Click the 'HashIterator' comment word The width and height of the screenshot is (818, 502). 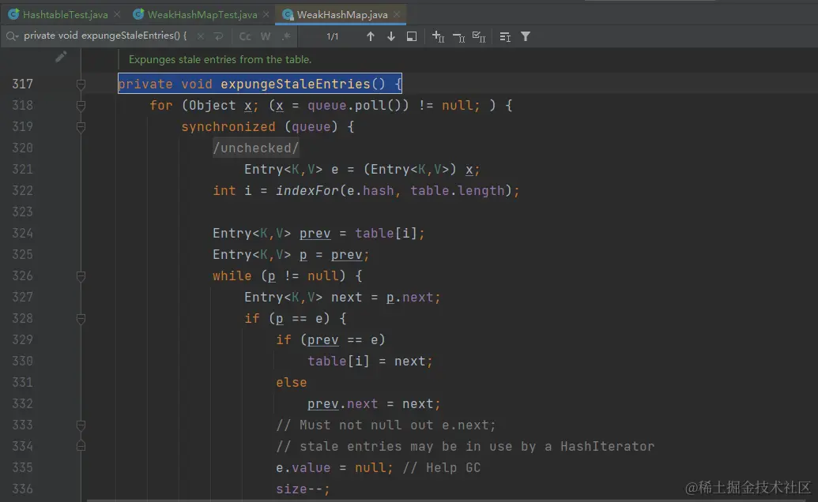pos(607,446)
